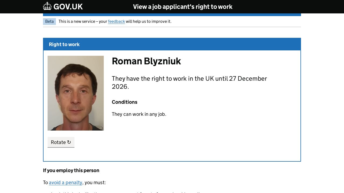Click the "you must:" text
Screen dimensions: 344x193
click(x=95, y=183)
